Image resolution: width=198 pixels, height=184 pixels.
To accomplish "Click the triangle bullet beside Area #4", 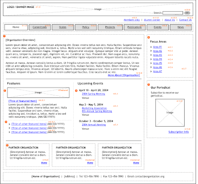I will tap(151, 59).
